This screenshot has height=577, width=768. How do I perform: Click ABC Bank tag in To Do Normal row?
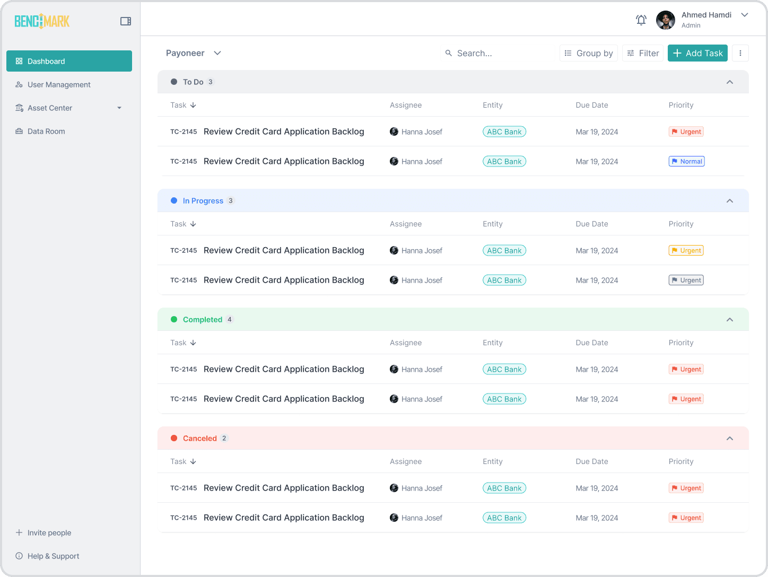coord(504,161)
